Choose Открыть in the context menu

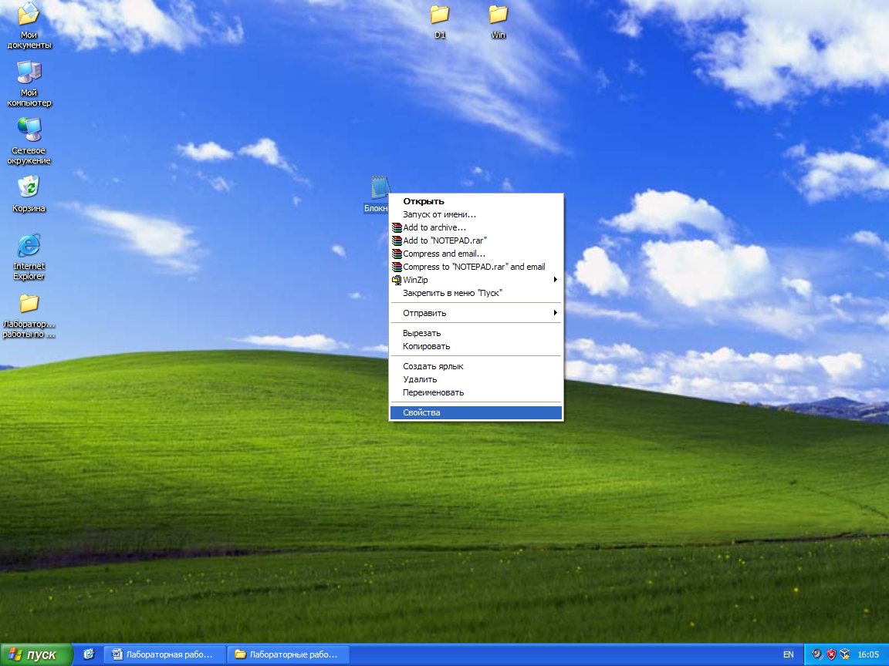[476, 201]
